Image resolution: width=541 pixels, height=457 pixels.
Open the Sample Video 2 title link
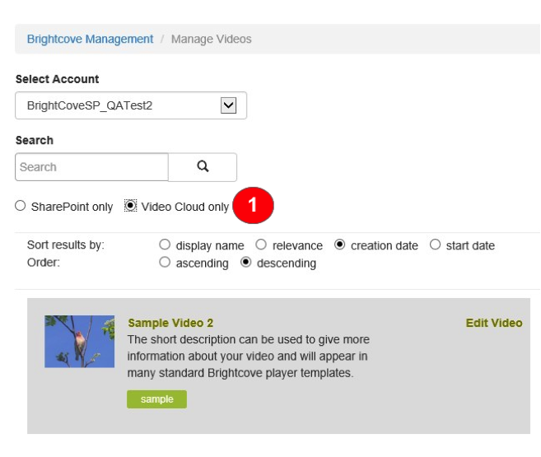170,323
